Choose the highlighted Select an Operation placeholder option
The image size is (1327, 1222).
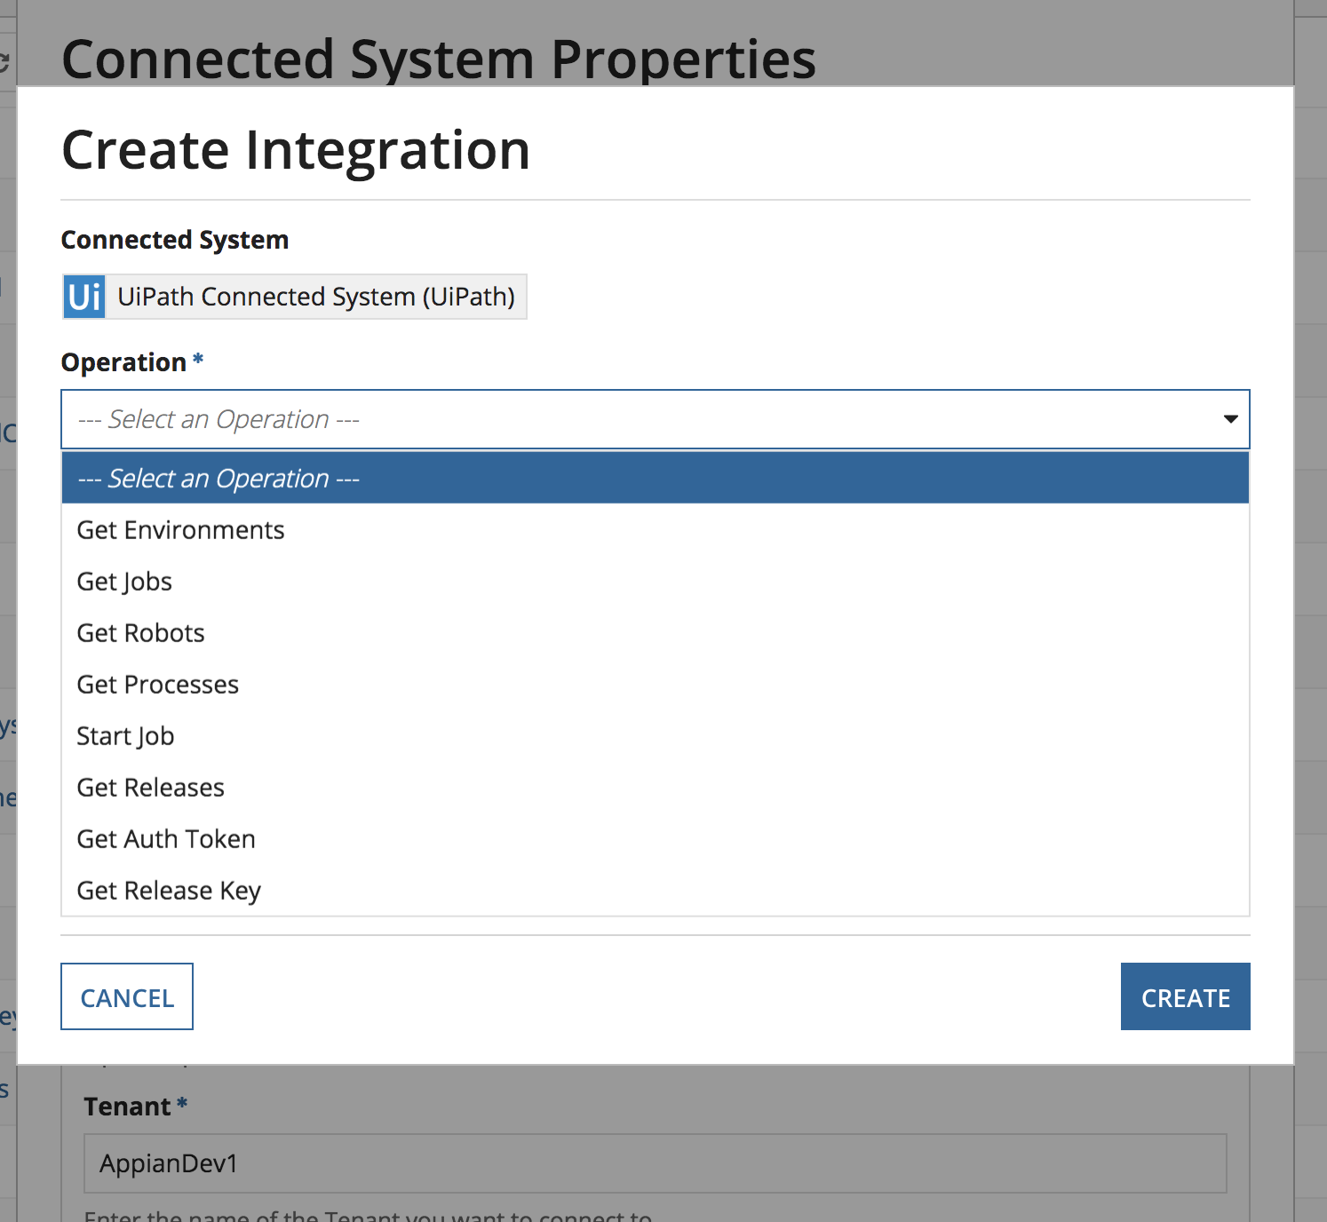655,479
